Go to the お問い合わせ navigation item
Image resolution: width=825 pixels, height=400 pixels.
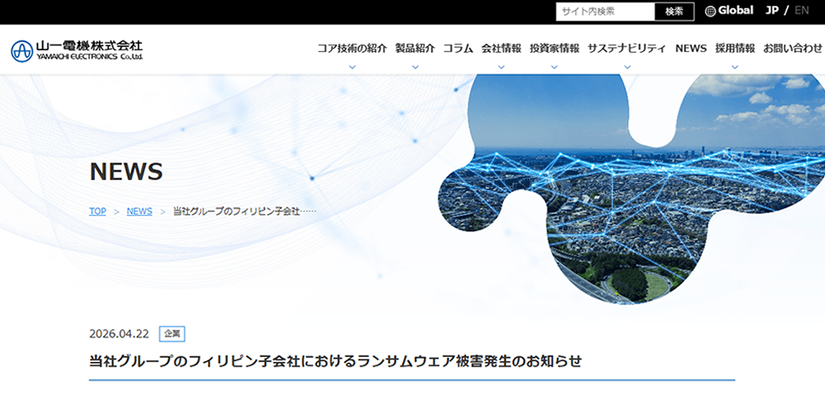(792, 49)
